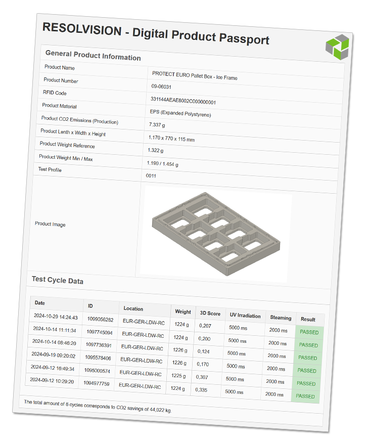Click the UV Irradiation column header

pyautogui.click(x=245, y=316)
